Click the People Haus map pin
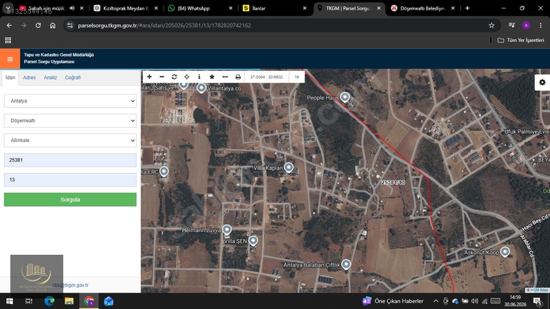The height and width of the screenshot is (309, 550). click(x=345, y=97)
